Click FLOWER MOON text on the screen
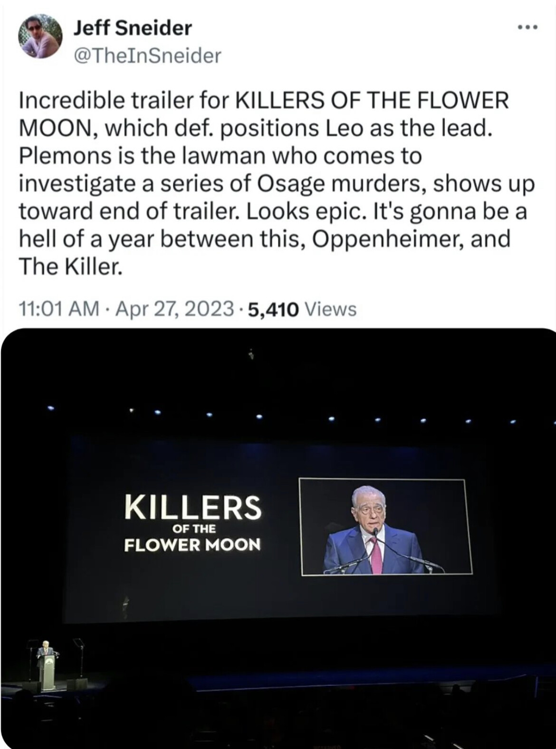This screenshot has height=749, width=556. tap(192, 545)
